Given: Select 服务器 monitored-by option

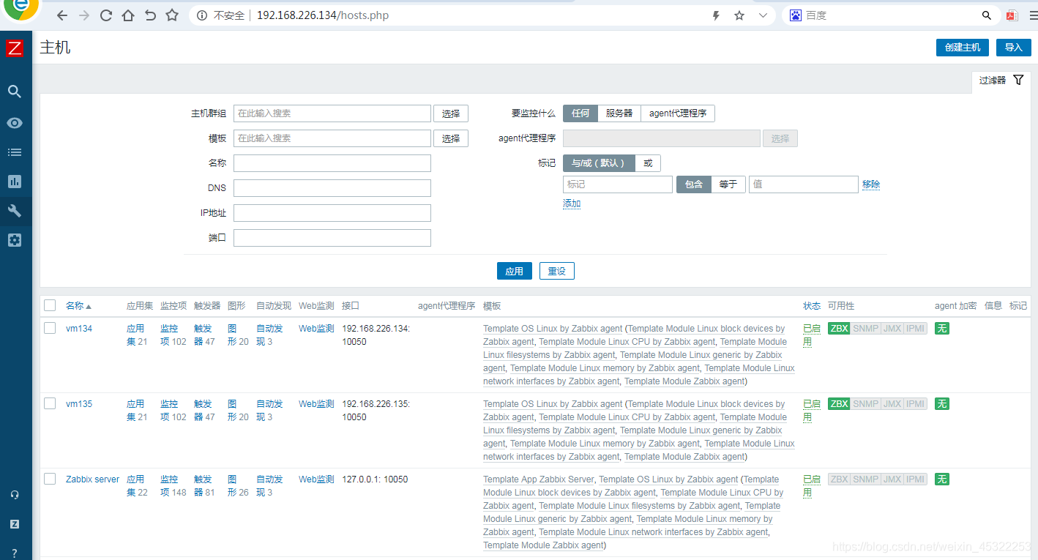Looking at the screenshot, I should coord(619,113).
